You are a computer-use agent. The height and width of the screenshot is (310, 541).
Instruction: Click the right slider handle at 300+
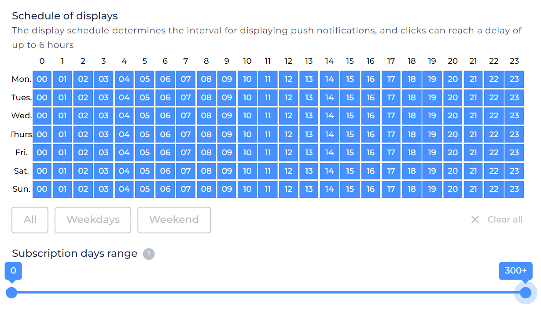(x=526, y=292)
